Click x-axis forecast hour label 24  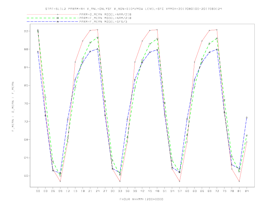(x=97, y=191)
